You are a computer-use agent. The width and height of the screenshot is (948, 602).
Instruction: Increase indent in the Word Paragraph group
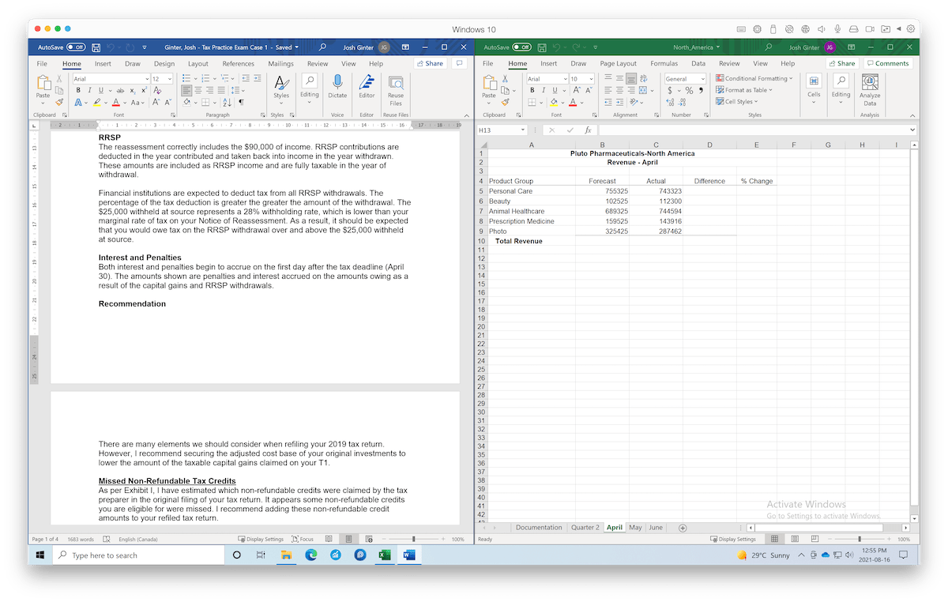coord(258,79)
